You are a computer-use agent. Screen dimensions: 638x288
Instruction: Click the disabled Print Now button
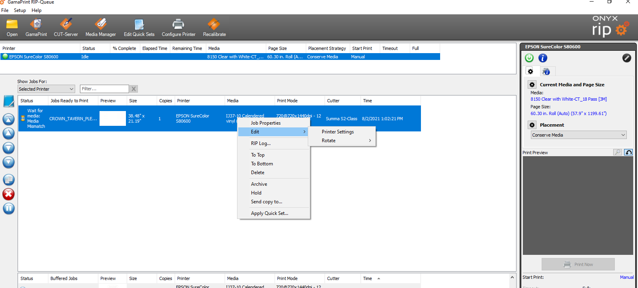(578, 264)
